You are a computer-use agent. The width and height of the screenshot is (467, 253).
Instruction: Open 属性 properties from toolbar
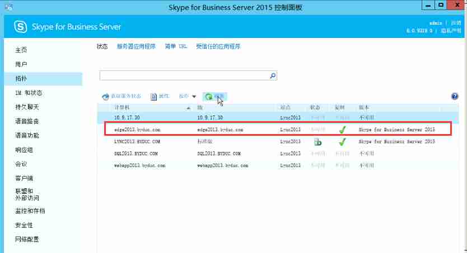(x=160, y=96)
